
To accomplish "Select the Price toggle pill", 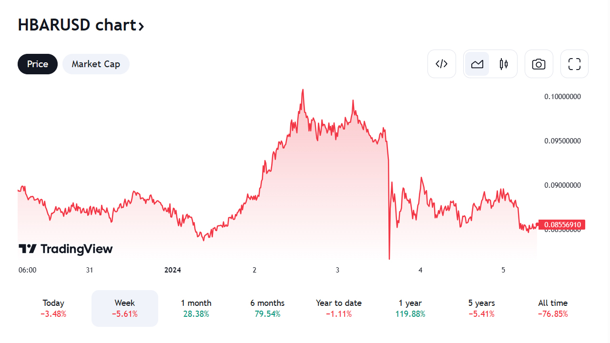I will (38, 64).
